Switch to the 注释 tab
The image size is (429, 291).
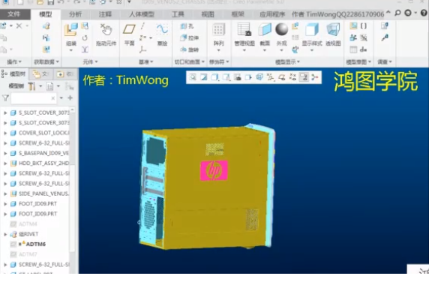[x=105, y=14]
